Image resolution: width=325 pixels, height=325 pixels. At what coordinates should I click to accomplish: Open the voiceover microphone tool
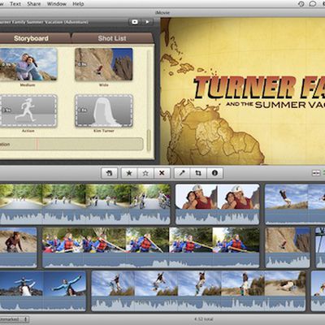(x=182, y=173)
